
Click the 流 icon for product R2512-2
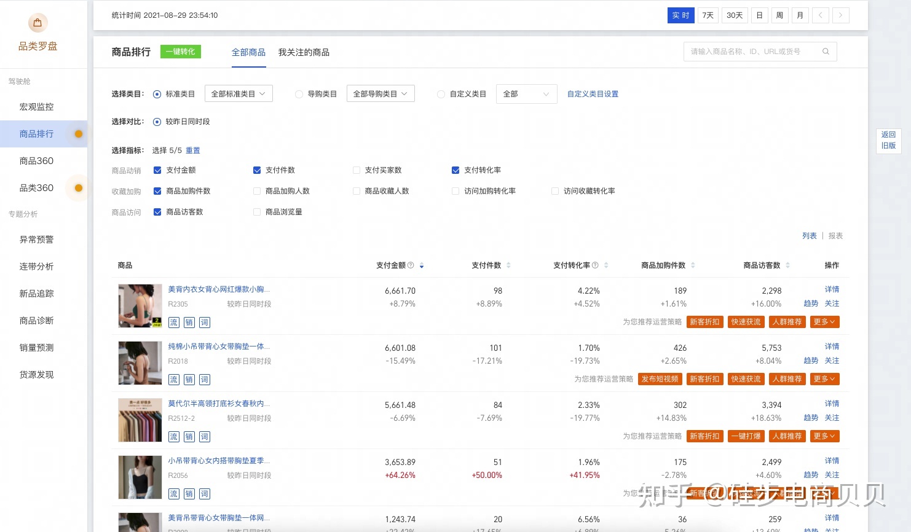coord(174,437)
